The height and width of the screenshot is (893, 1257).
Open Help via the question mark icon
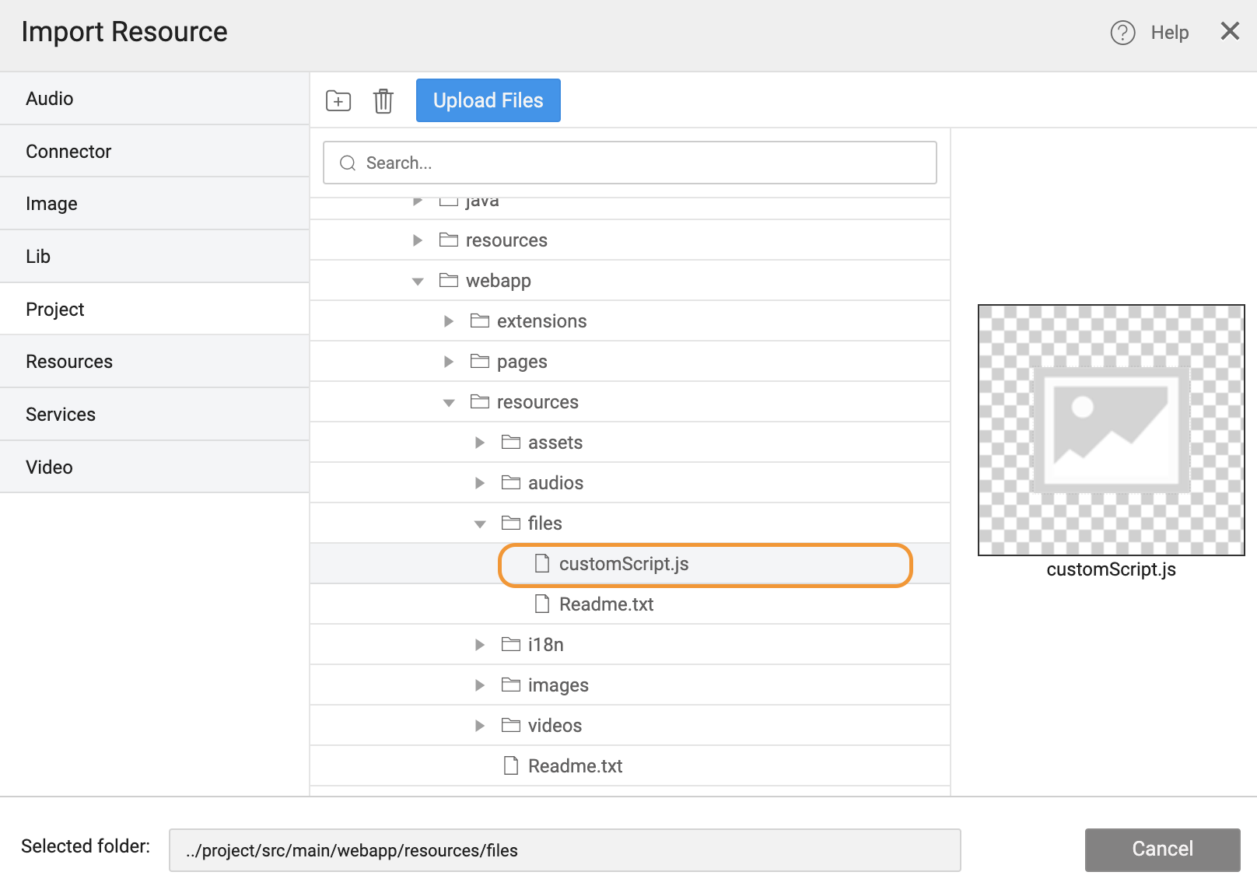click(1122, 33)
